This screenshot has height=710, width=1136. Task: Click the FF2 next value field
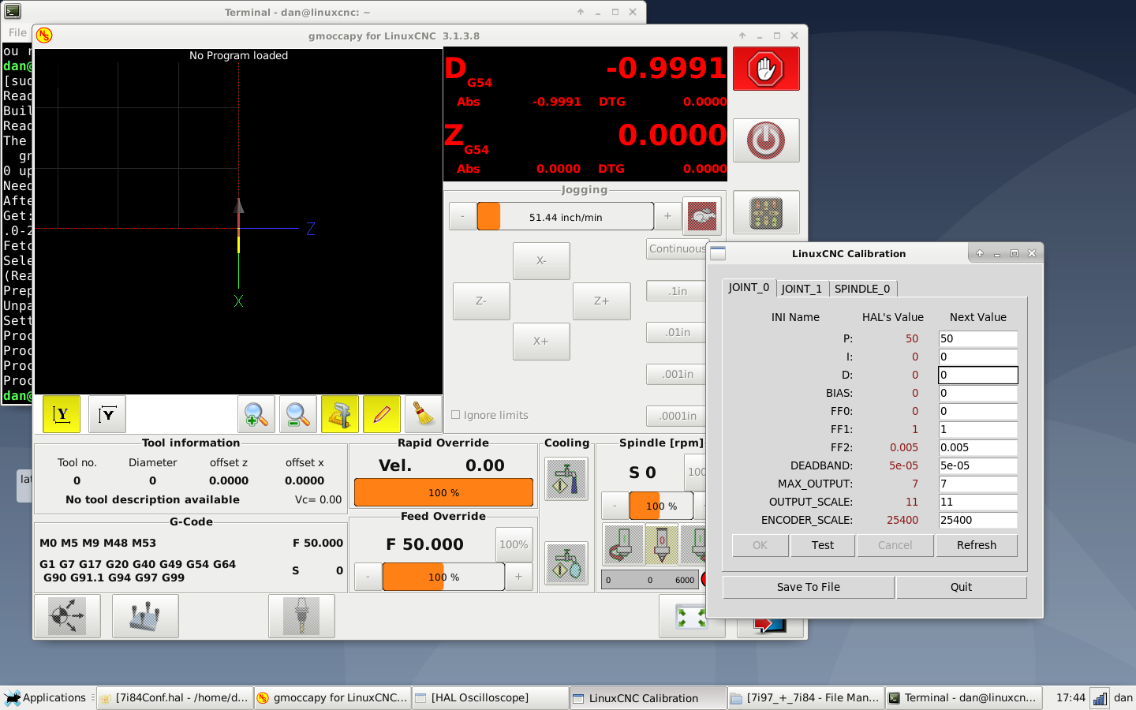click(x=977, y=447)
